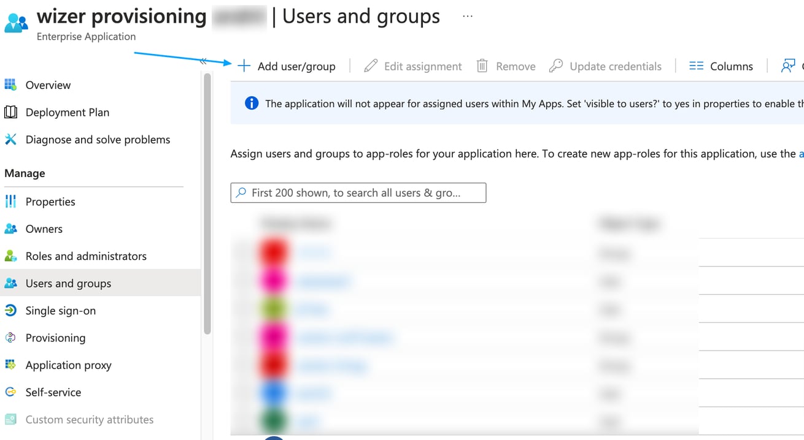Click the Enterprise Application subtitle
Screen dimensions: 804x440
click(x=86, y=37)
